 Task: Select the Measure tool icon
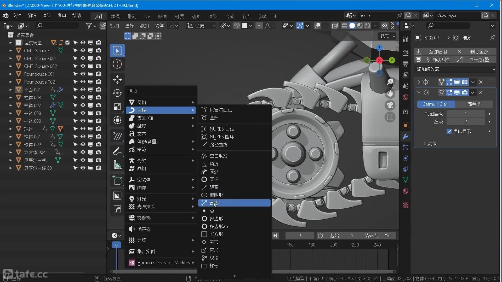(117, 165)
